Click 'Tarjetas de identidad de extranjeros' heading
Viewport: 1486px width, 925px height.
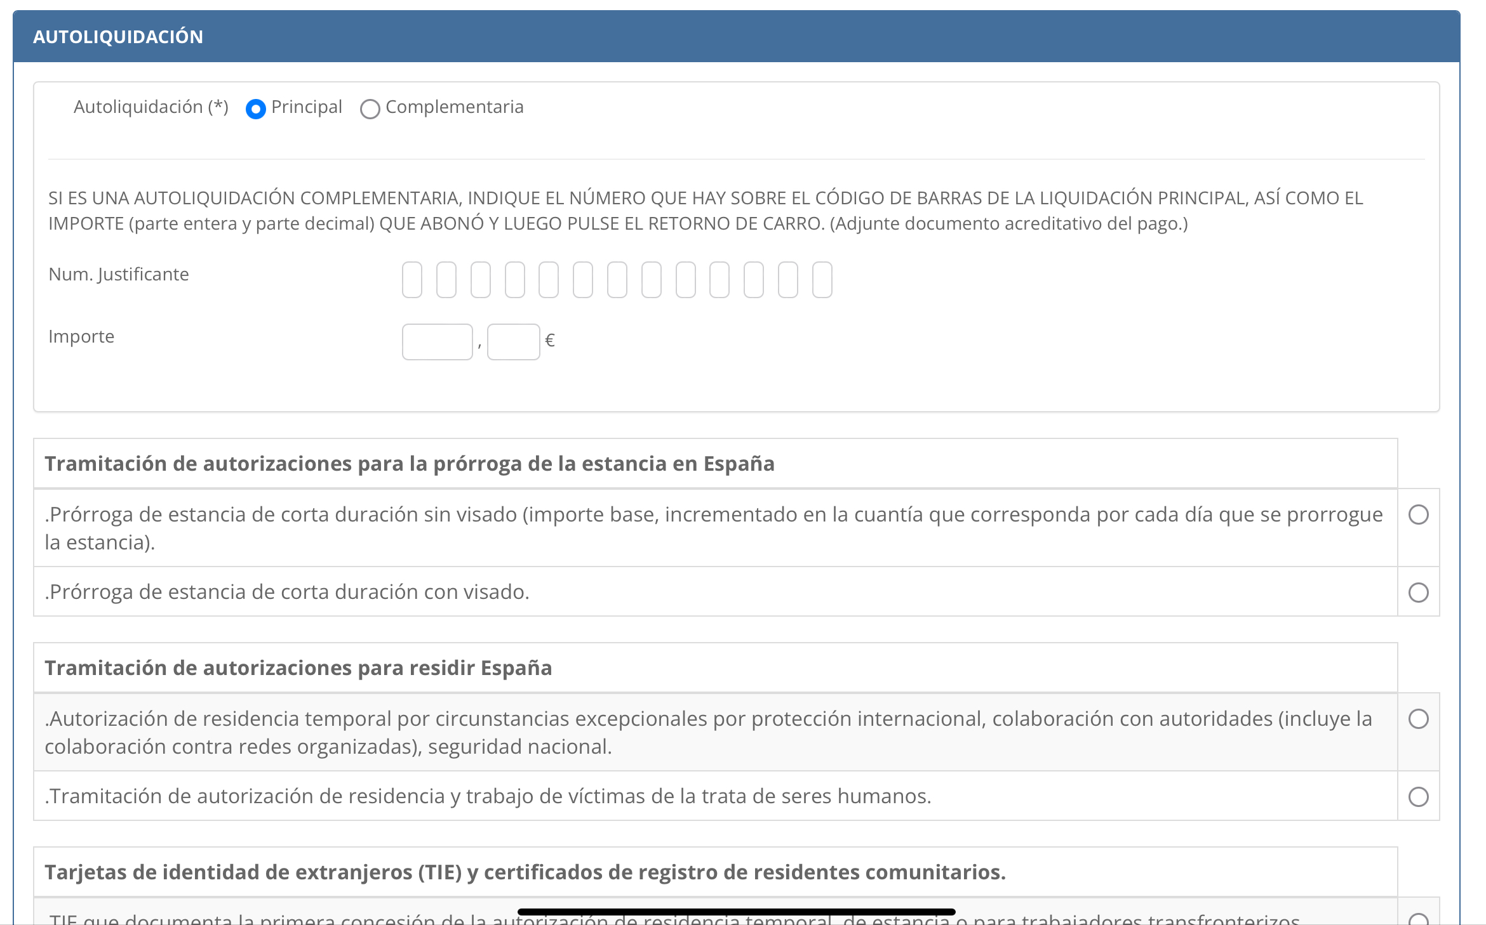point(525,872)
